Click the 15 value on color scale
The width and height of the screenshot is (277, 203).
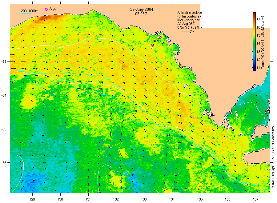(258, 35)
